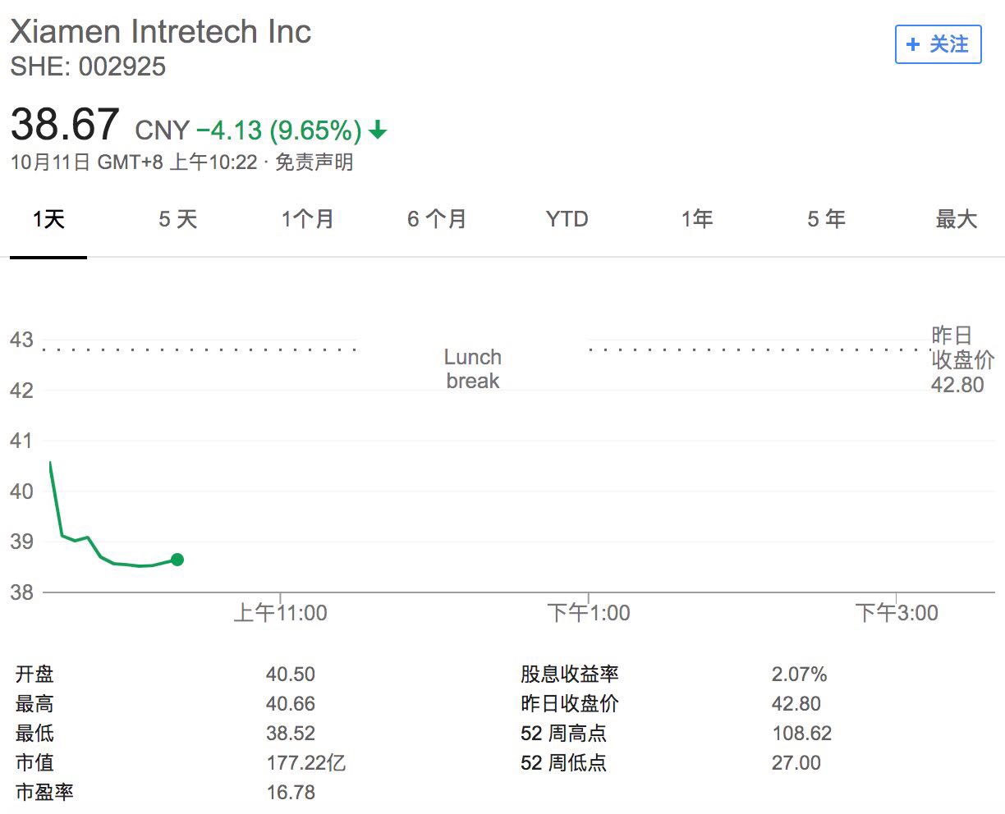This screenshot has width=1005, height=814.
Task: Click the 38.67 current stock price
Action: tap(65, 126)
